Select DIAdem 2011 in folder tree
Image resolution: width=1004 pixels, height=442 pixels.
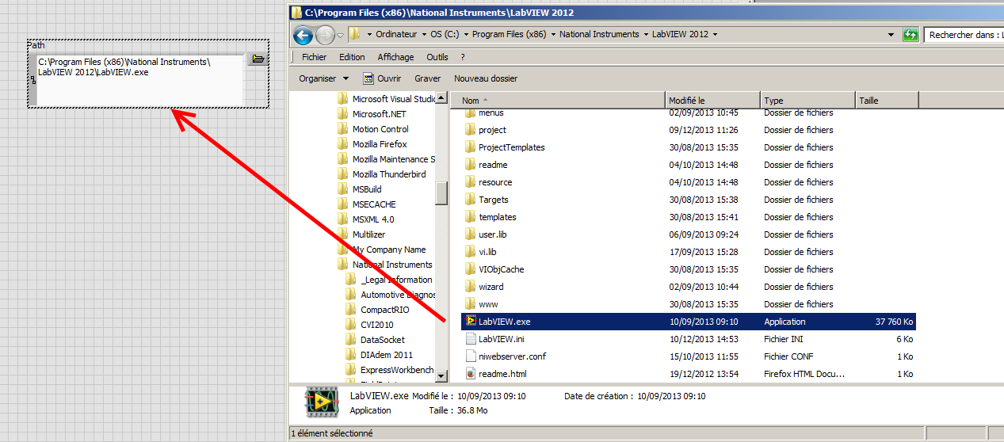387,355
